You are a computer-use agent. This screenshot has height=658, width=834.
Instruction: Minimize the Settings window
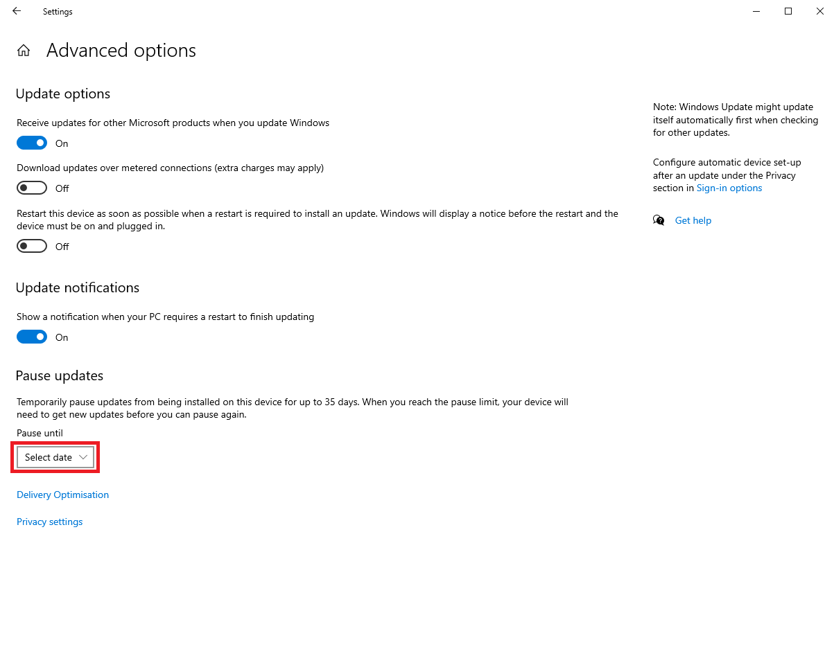(x=756, y=11)
